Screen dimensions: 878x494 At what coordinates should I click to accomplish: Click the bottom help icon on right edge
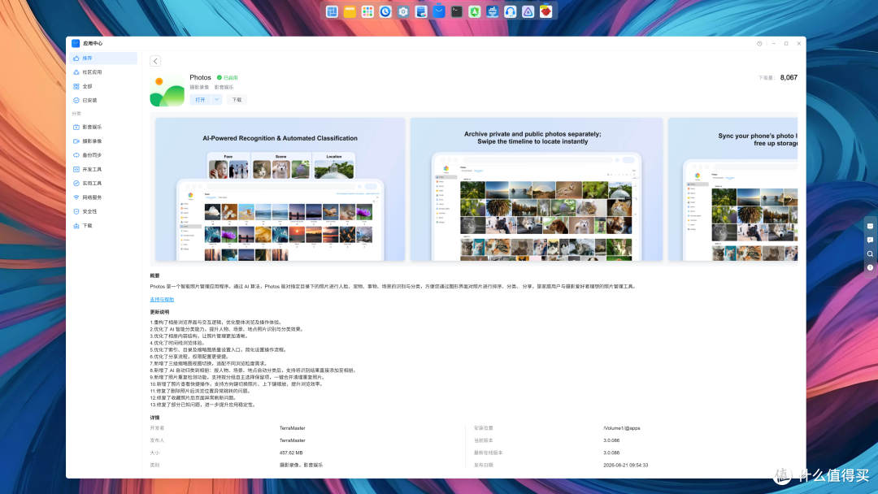pos(870,268)
